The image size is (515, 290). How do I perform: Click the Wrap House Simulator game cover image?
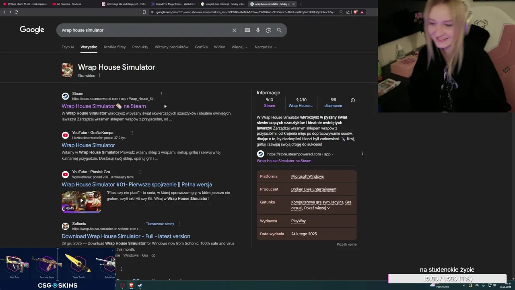pyautogui.click(x=67, y=70)
